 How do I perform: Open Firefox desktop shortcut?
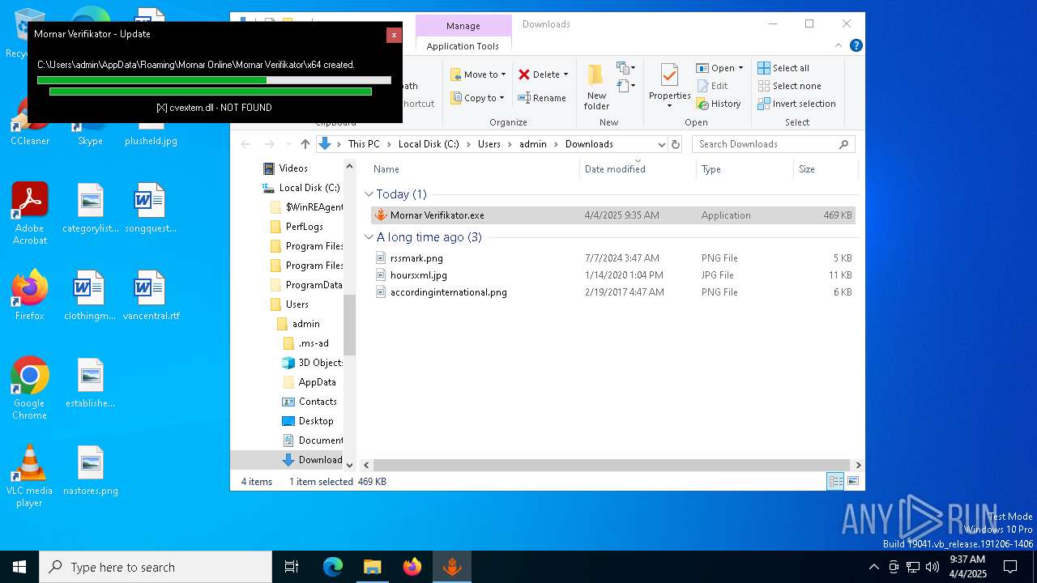click(x=30, y=296)
